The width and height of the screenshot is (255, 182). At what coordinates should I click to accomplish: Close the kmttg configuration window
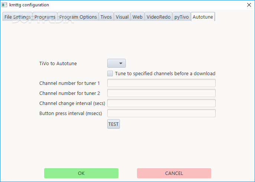(x=248, y=5)
